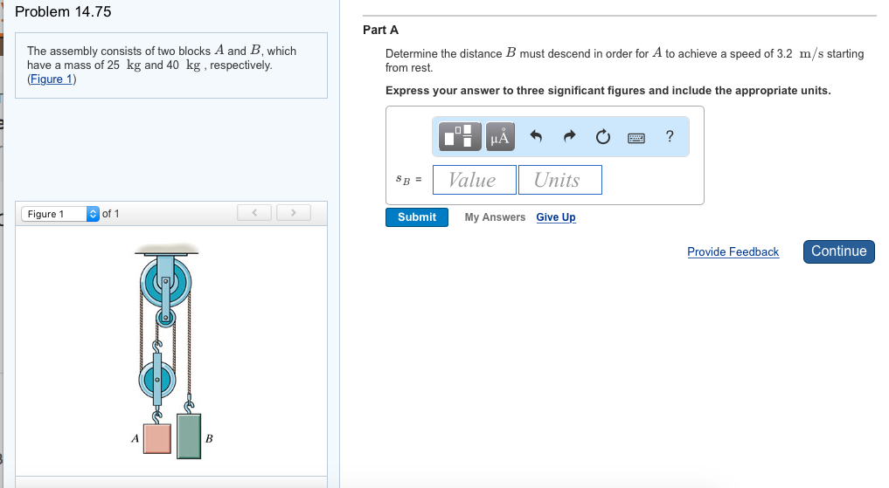Undo the last answer edit
This screenshot has width=889, height=488.
click(536, 136)
